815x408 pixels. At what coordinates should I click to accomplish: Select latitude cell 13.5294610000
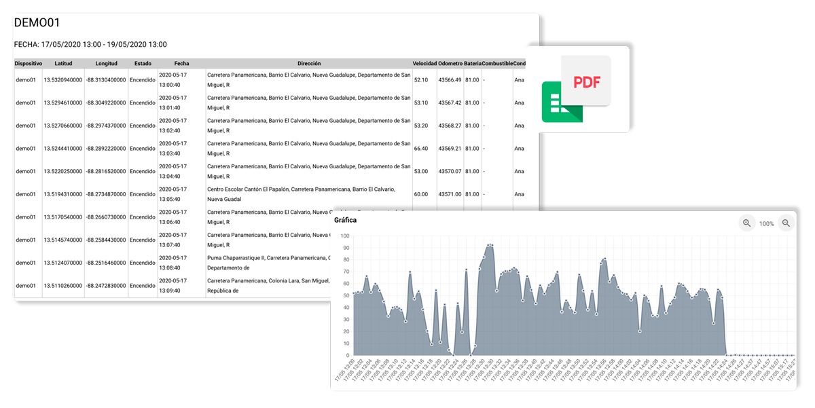click(x=63, y=103)
